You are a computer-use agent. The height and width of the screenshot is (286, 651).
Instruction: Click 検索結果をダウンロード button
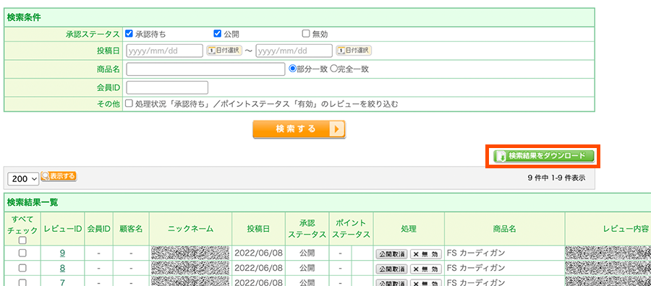pyautogui.click(x=543, y=156)
